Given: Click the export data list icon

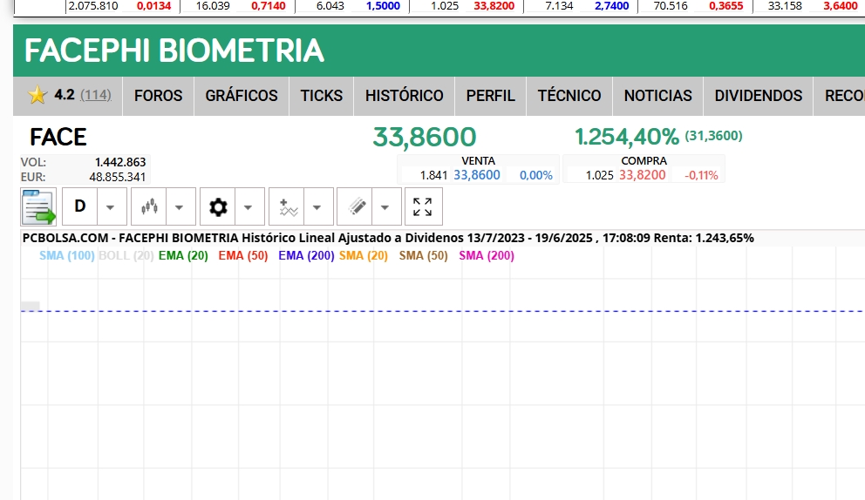Looking at the screenshot, I should coord(38,206).
